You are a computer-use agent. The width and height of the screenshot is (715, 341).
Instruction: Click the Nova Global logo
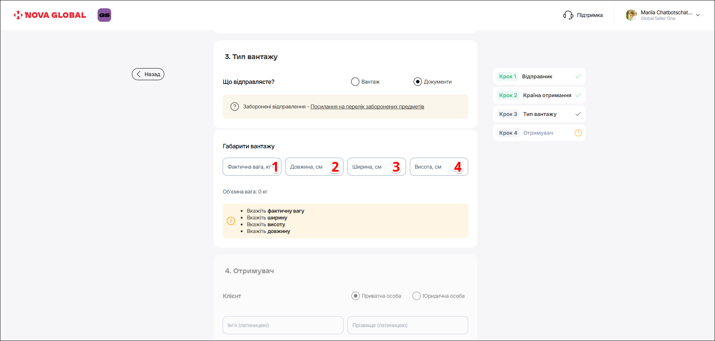tap(50, 15)
